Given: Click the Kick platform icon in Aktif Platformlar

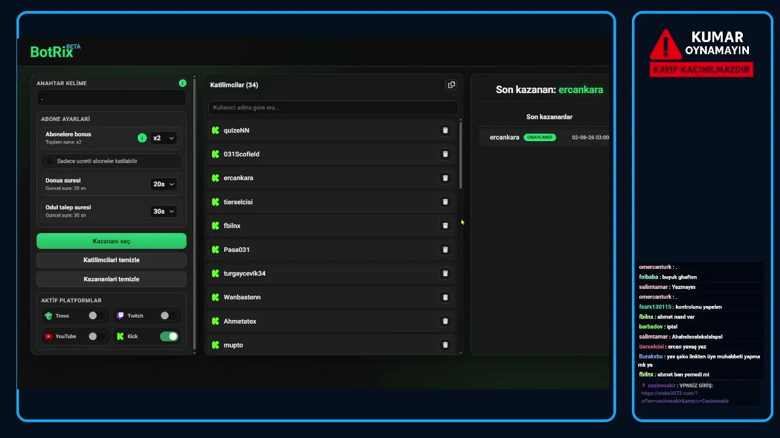Looking at the screenshot, I should [120, 336].
